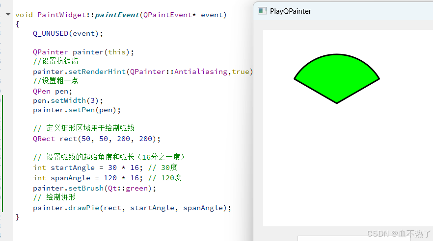
Task: Click the int spanAngle declaration line
Action: point(107,178)
